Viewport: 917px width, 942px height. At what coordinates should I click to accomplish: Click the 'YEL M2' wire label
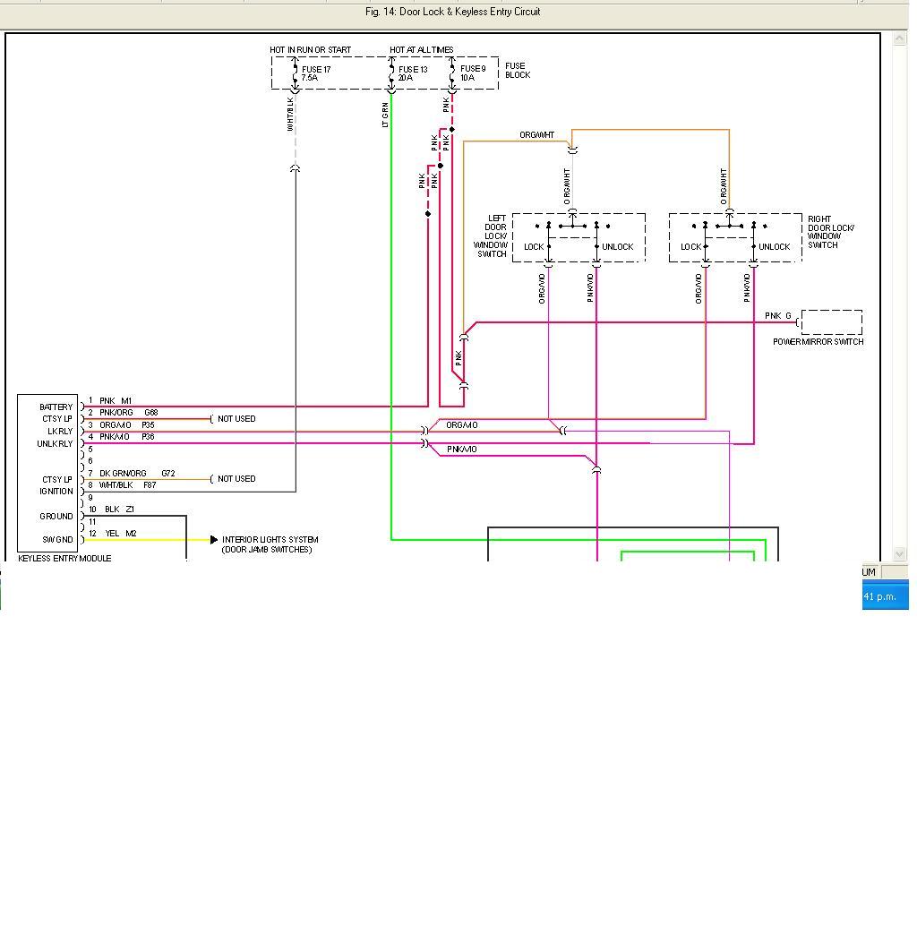121,534
